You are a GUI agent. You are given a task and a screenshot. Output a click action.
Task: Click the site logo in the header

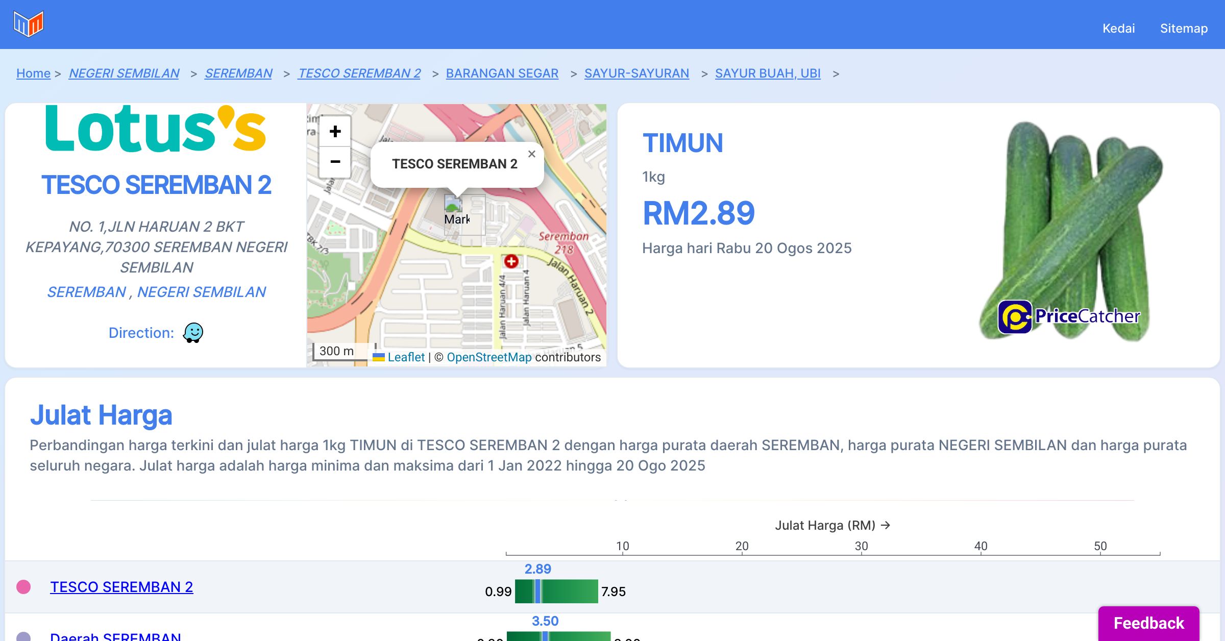point(29,24)
